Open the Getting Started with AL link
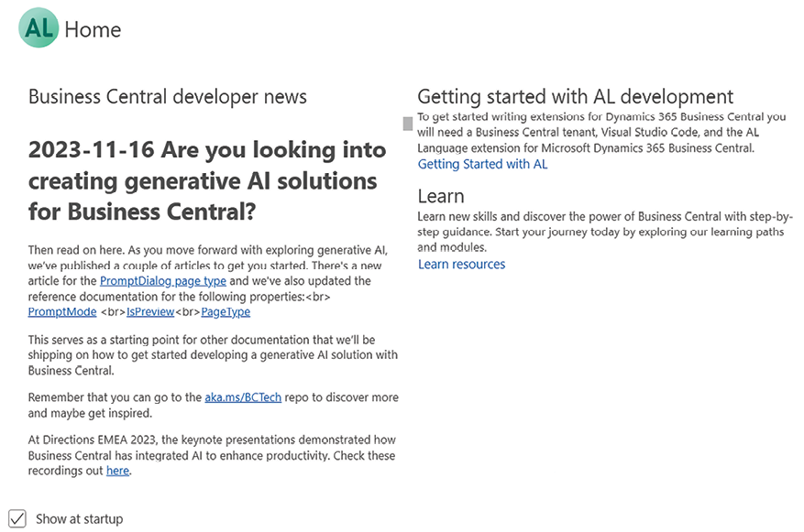The width and height of the screenshot is (804, 532). coord(482,164)
